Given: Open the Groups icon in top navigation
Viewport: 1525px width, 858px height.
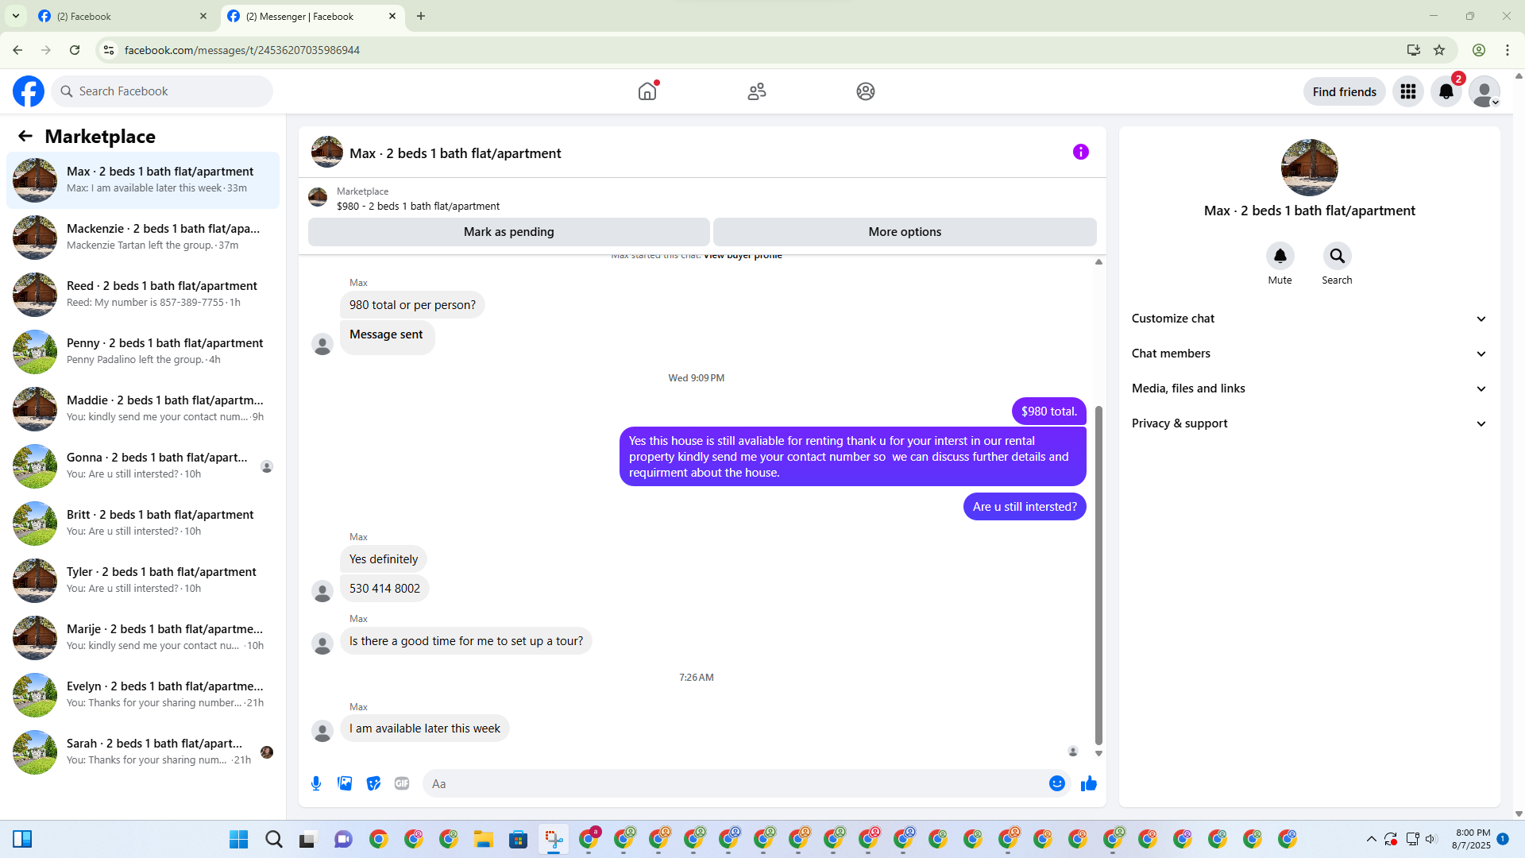Looking at the screenshot, I should click(866, 91).
